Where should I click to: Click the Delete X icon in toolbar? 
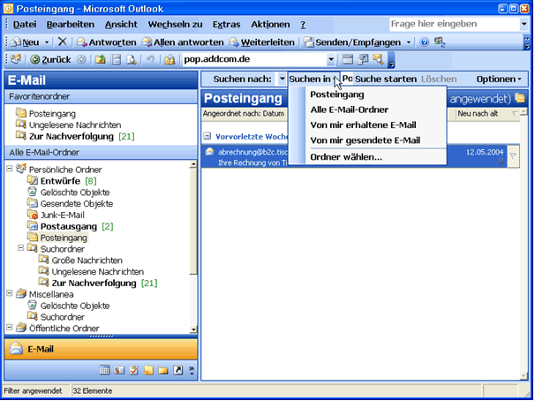(x=62, y=42)
